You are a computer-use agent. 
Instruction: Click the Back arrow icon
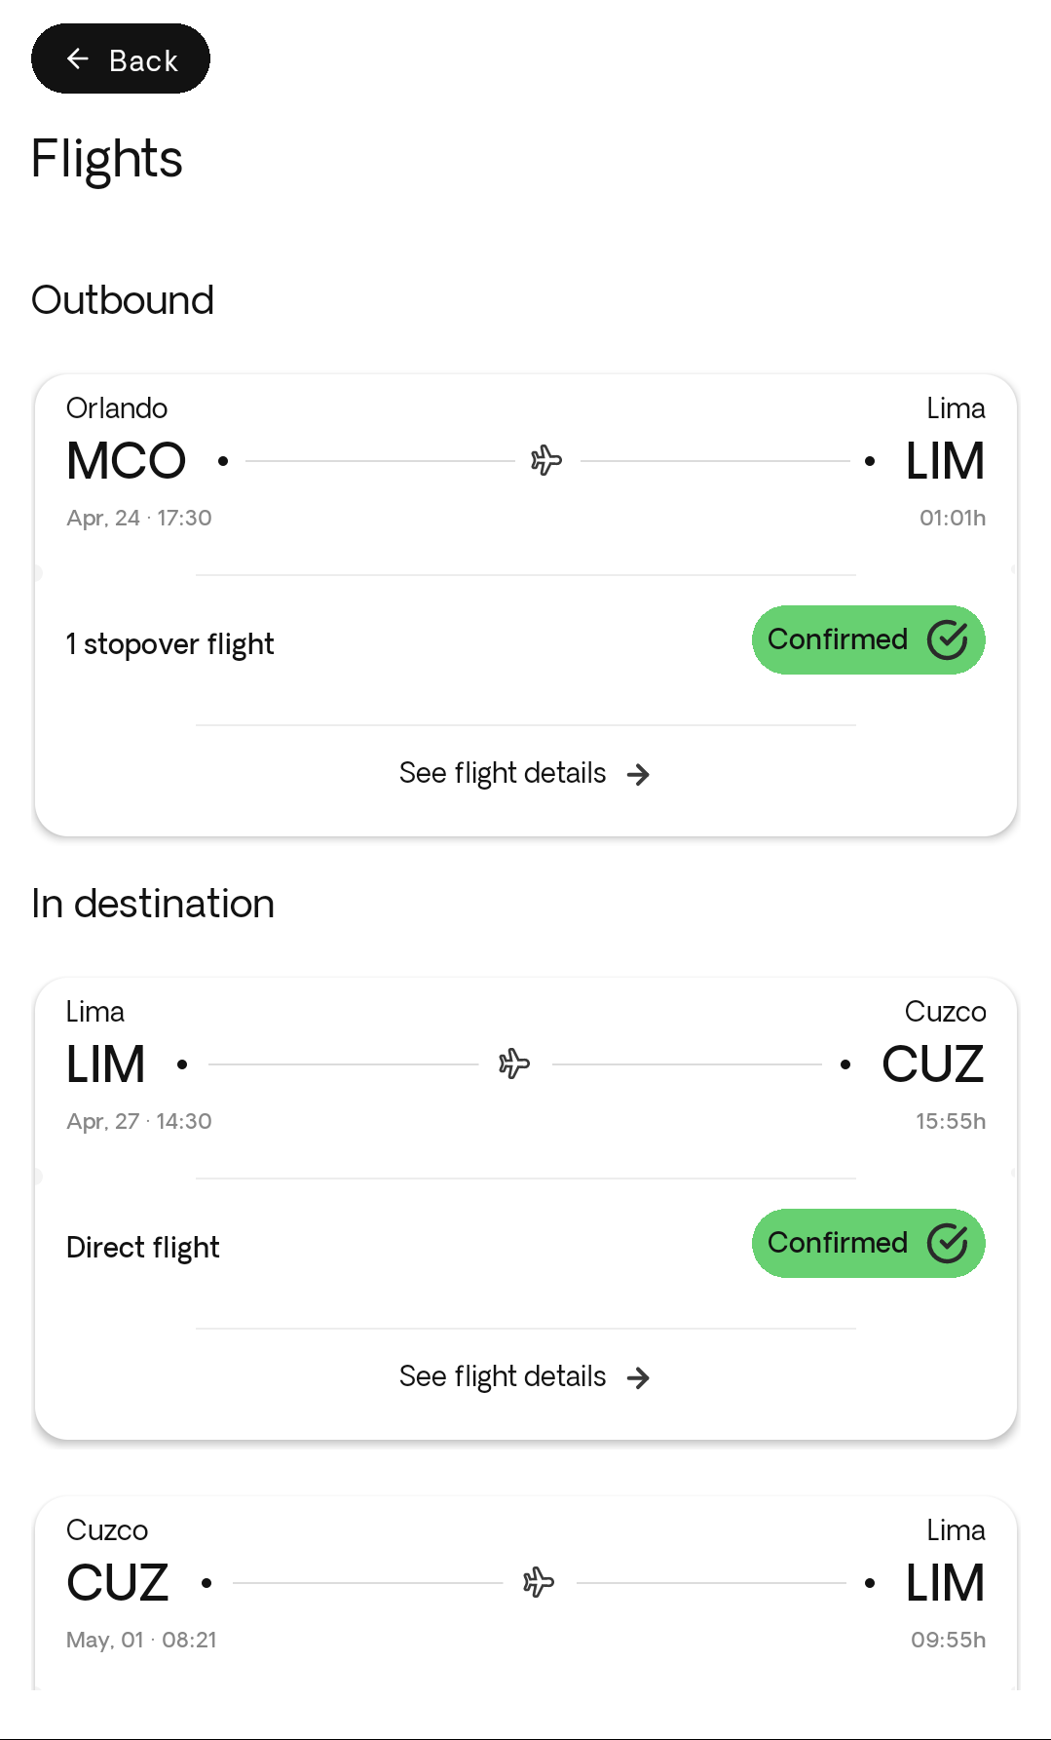point(78,59)
